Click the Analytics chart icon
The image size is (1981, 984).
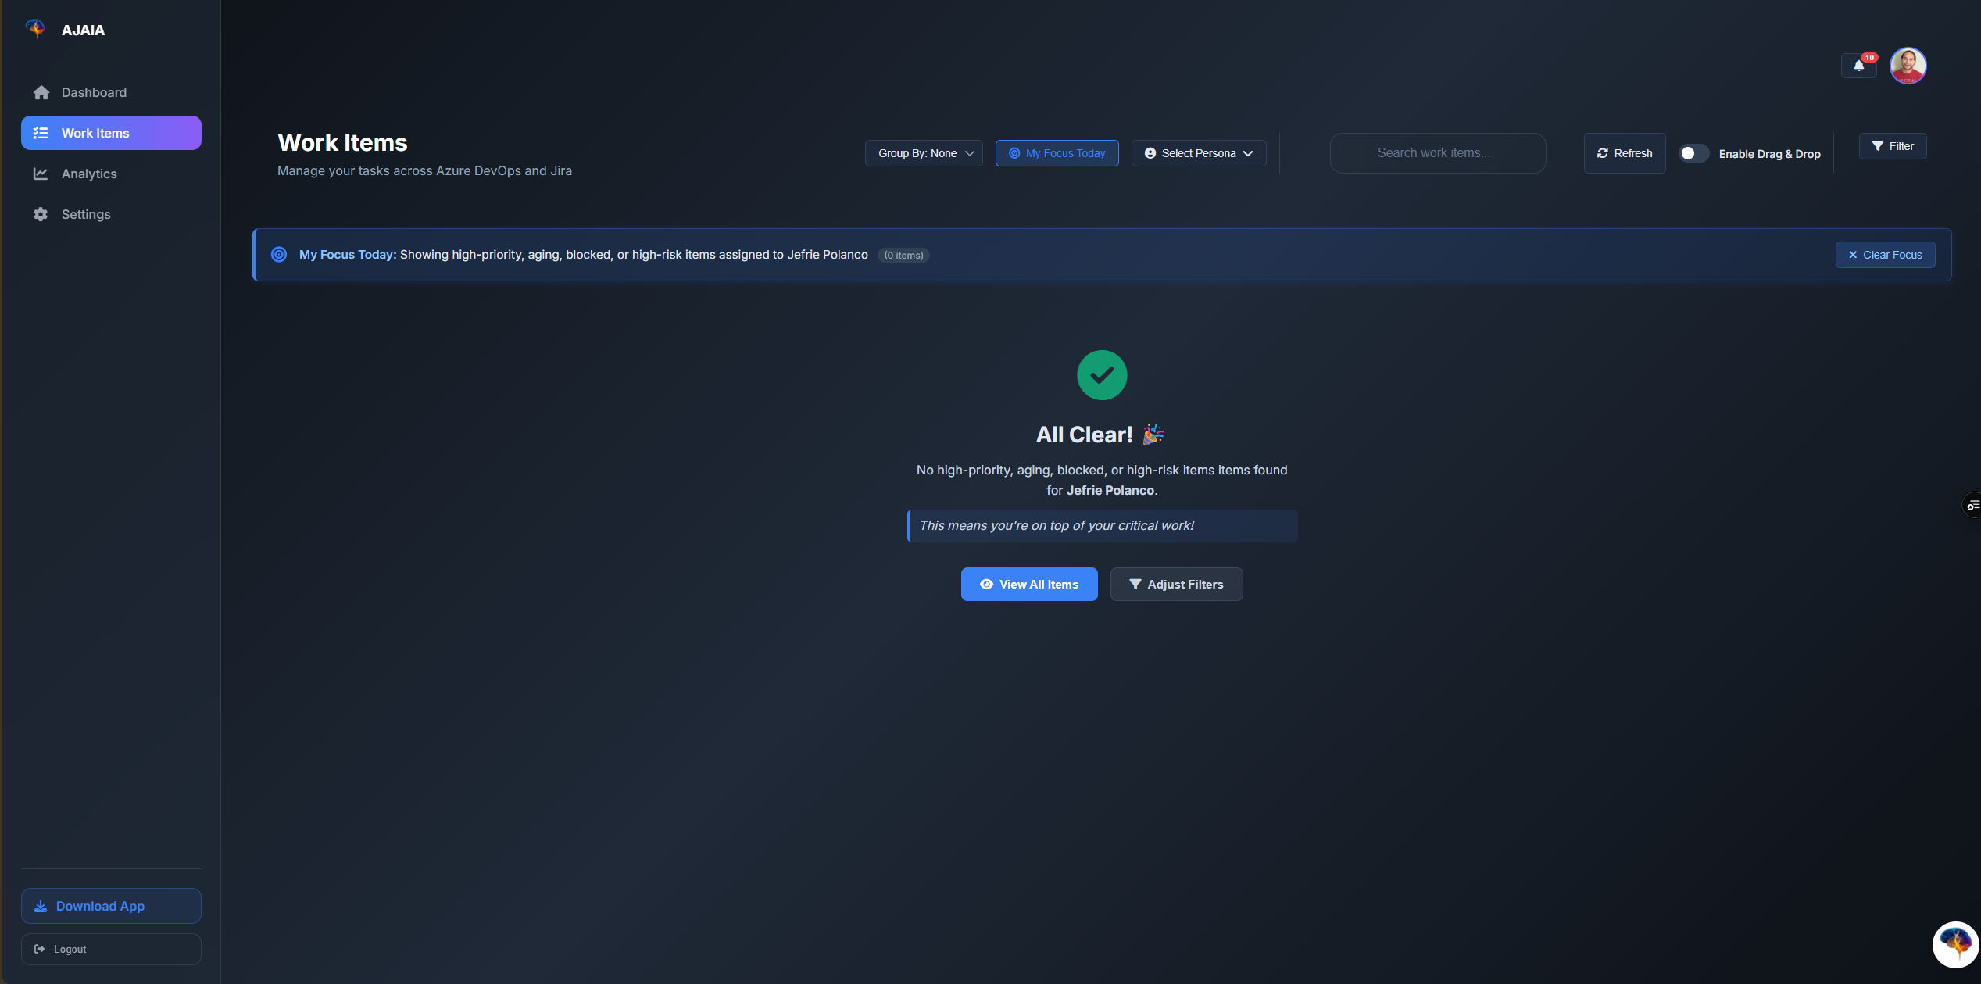41,174
